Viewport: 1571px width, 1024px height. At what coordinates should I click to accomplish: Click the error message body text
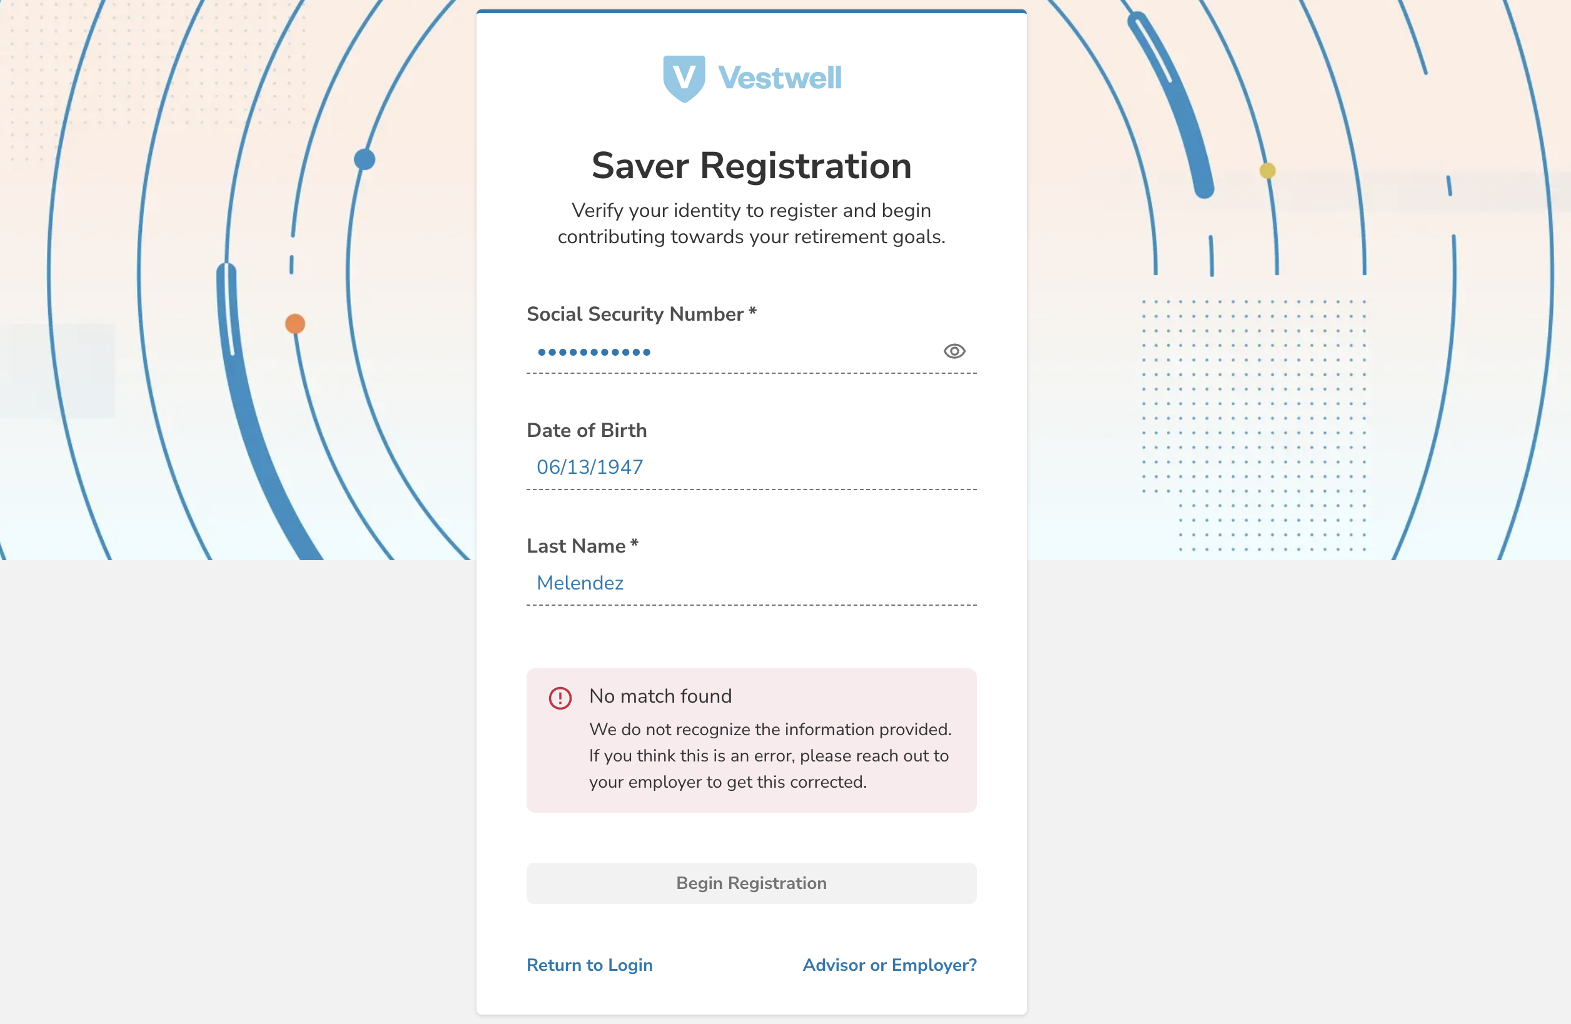[x=770, y=755]
